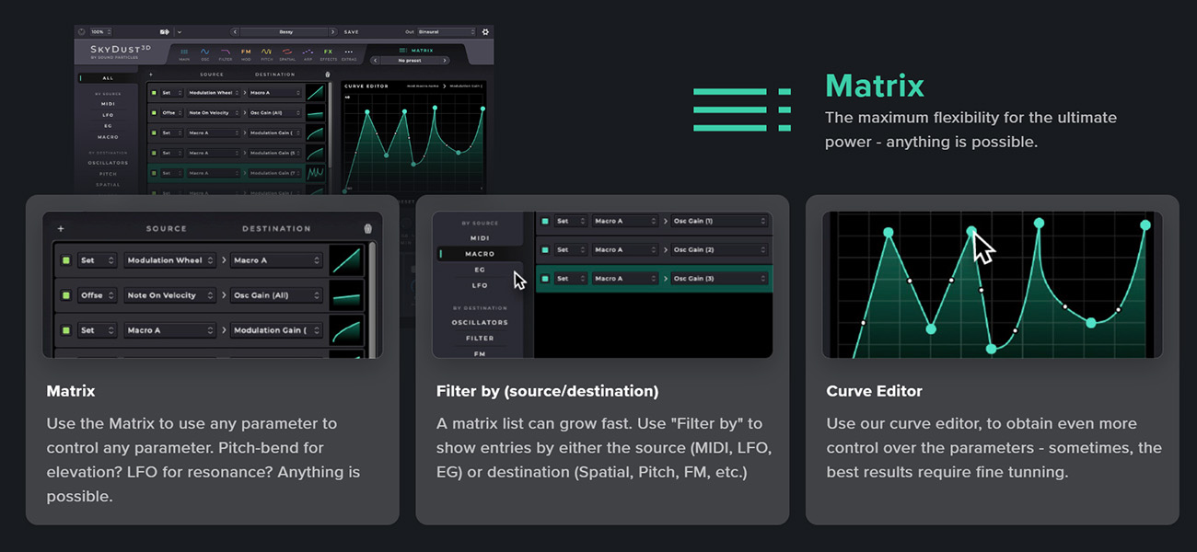1197x552 pixels.
Task: Open the Note On Velocity dropdown in Matrix card
Action: 170,295
